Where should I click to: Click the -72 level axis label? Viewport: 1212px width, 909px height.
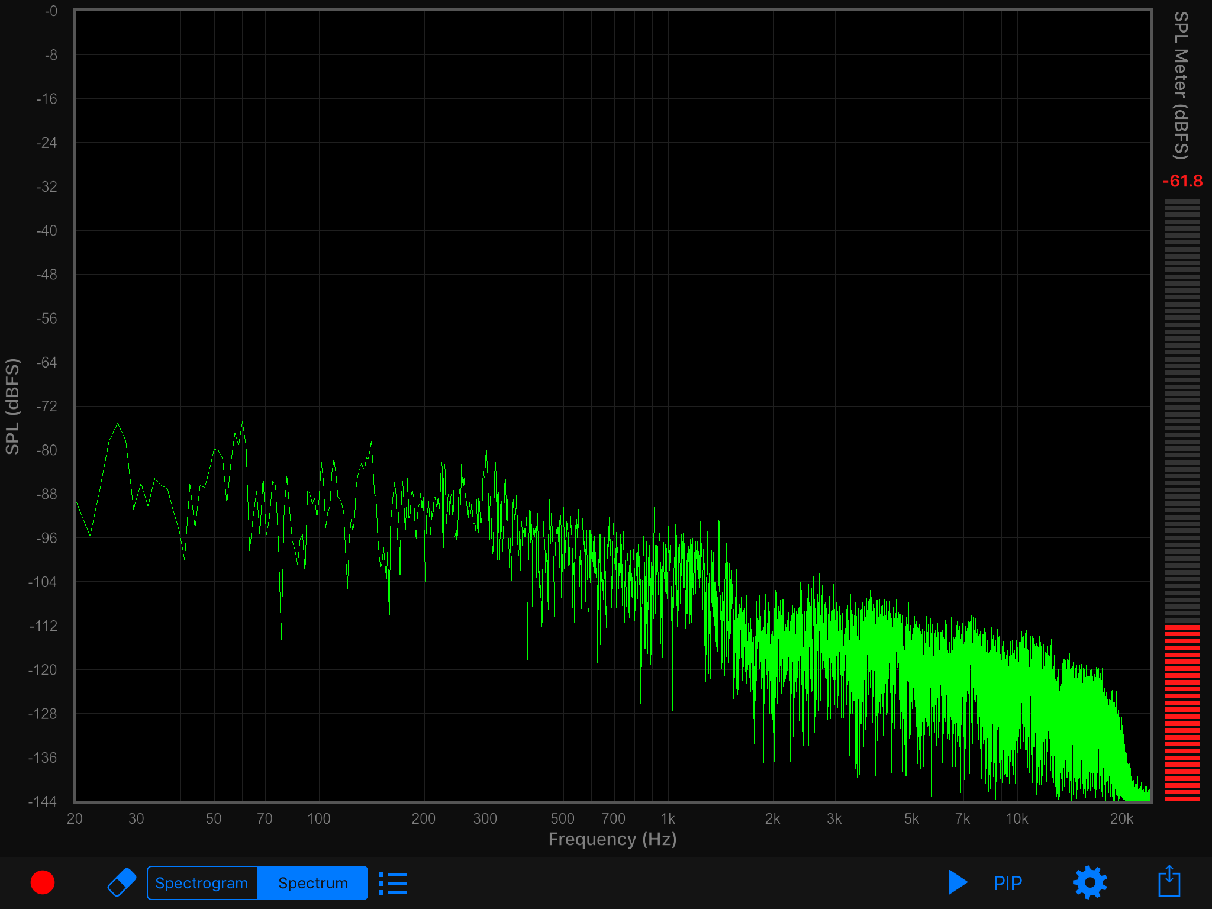47,406
